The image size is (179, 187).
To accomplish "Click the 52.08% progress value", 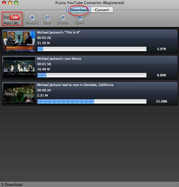I will (x=161, y=101).
